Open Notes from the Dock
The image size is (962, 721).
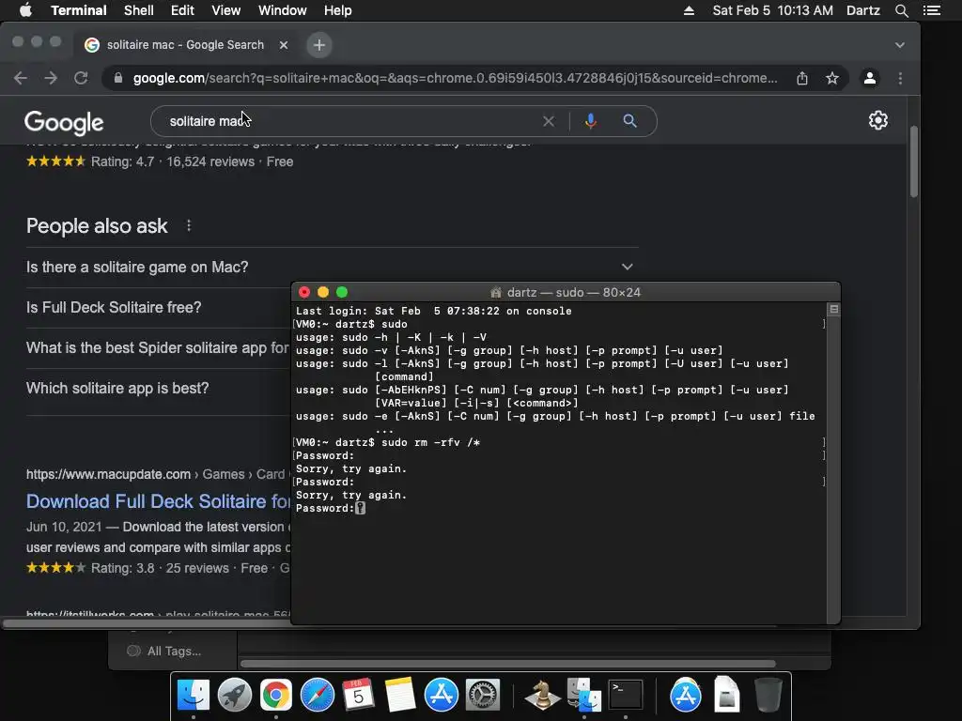coord(399,695)
